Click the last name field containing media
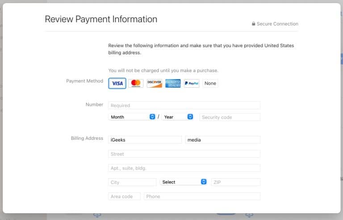This screenshot has width=343, height=220. click(222, 140)
